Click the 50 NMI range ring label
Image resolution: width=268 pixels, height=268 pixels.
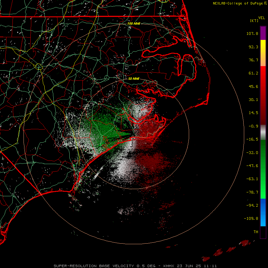coord(134,79)
